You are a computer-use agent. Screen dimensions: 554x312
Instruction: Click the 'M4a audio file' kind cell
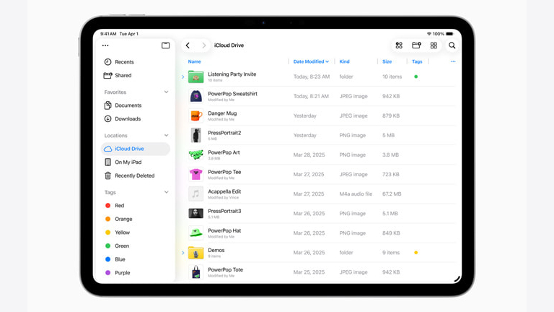[356, 194]
